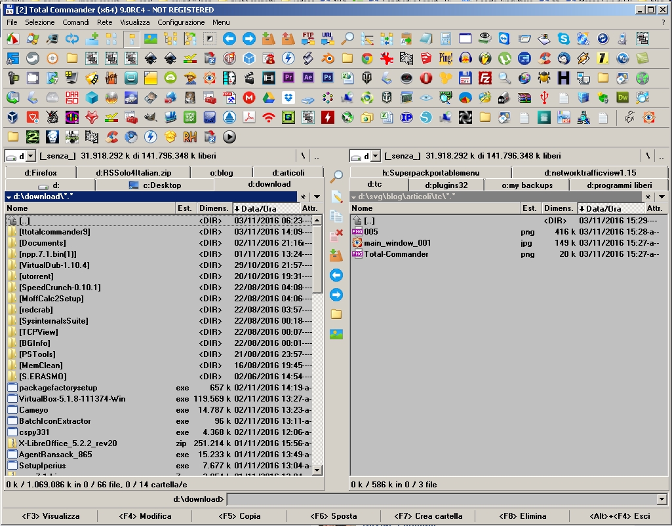This screenshot has height=526, width=672.
Task: Click F8 Elimina button
Action: [523, 516]
